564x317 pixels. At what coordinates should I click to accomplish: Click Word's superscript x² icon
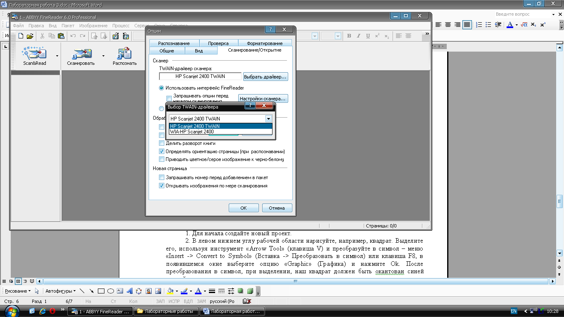click(543, 25)
